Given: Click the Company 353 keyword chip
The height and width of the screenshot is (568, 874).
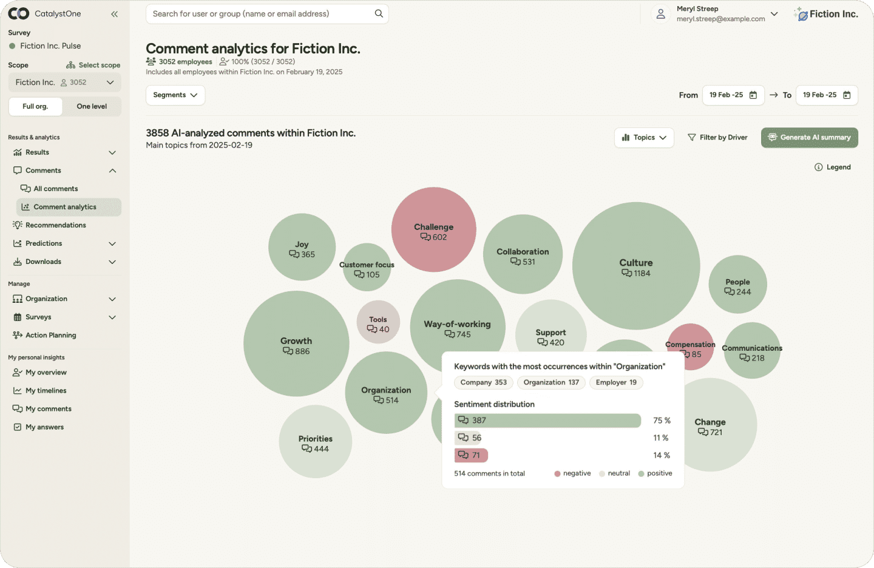Looking at the screenshot, I should point(484,383).
